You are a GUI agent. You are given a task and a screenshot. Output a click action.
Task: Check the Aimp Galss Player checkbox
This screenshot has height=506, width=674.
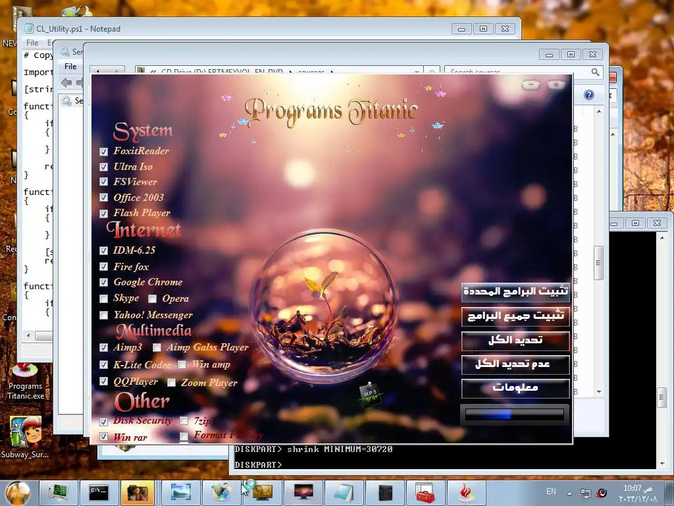157,347
